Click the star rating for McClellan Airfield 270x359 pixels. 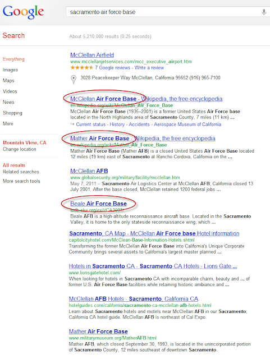[x=82, y=67]
